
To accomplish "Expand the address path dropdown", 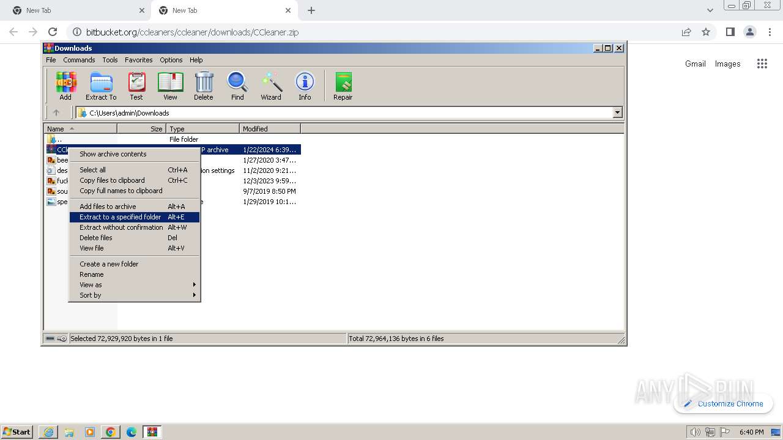I will pyautogui.click(x=617, y=112).
